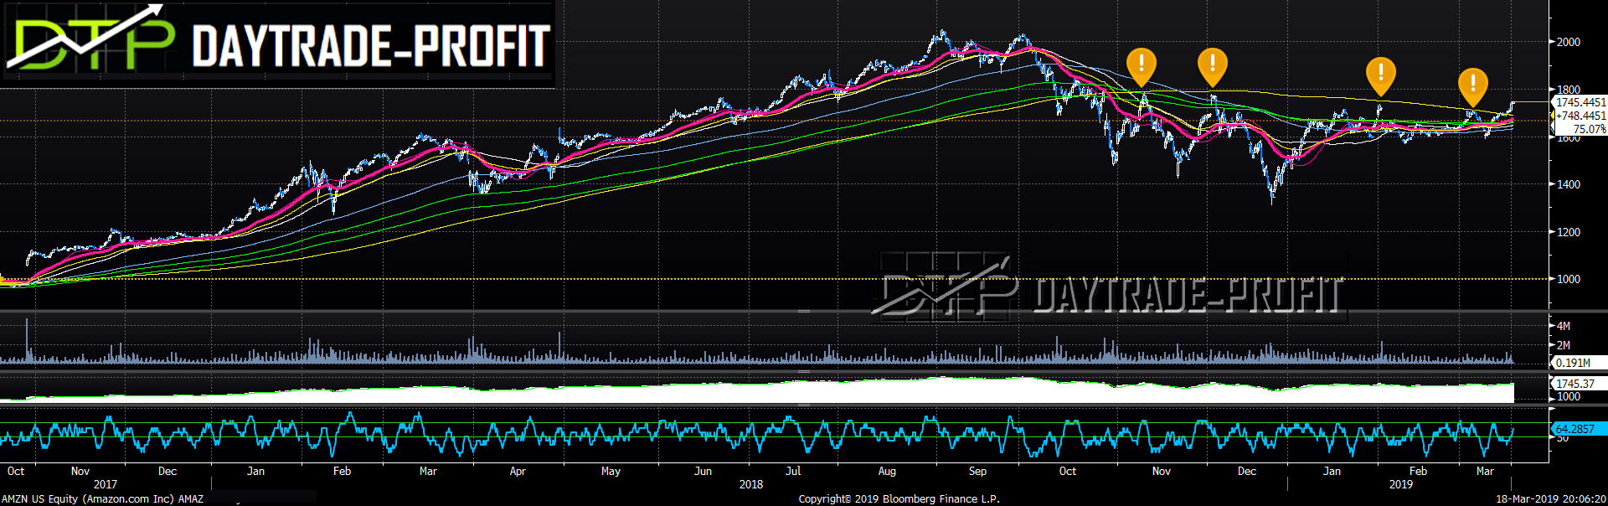The height and width of the screenshot is (506, 1608).
Task: Click the 18-Mar-2019 20:06:20 timestamp
Action: (1551, 498)
